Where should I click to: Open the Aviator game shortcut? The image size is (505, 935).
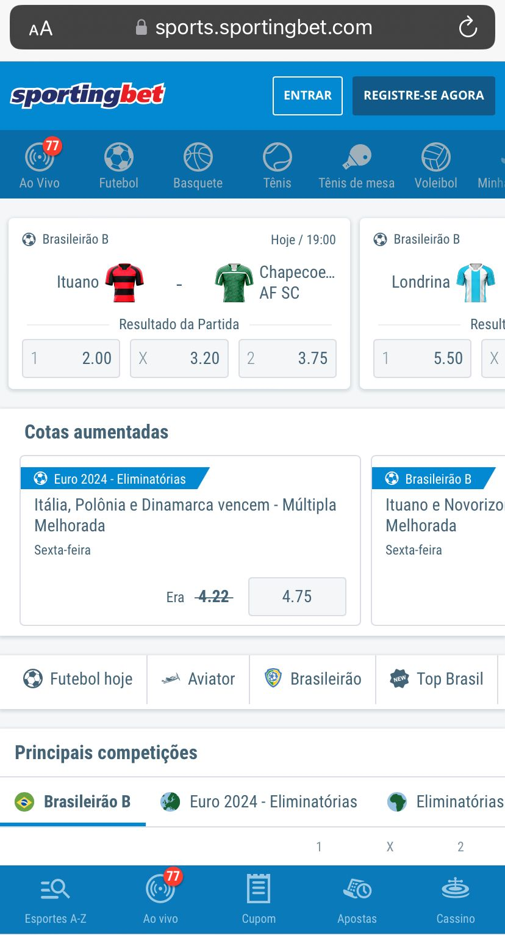(198, 679)
